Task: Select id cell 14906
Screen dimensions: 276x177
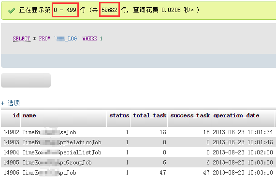Action: (x=12, y=173)
